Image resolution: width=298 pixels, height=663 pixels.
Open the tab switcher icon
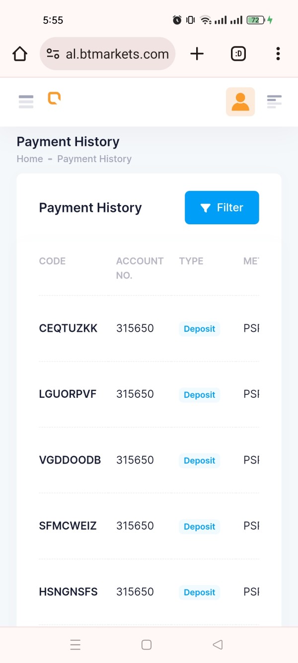(x=238, y=54)
